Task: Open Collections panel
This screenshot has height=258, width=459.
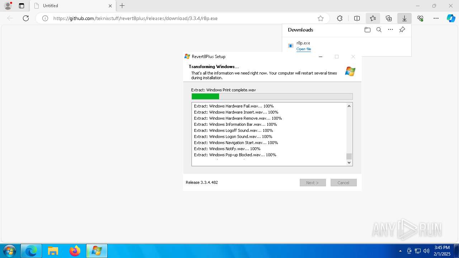Action: tap(389, 18)
